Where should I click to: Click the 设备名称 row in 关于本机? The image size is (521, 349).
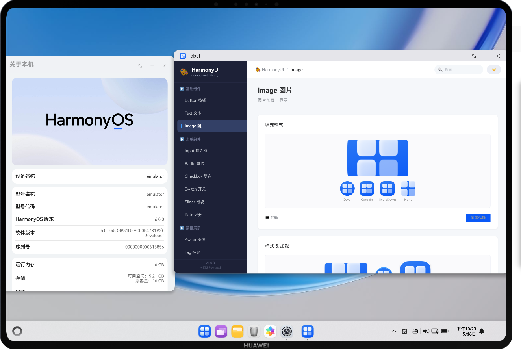click(90, 176)
